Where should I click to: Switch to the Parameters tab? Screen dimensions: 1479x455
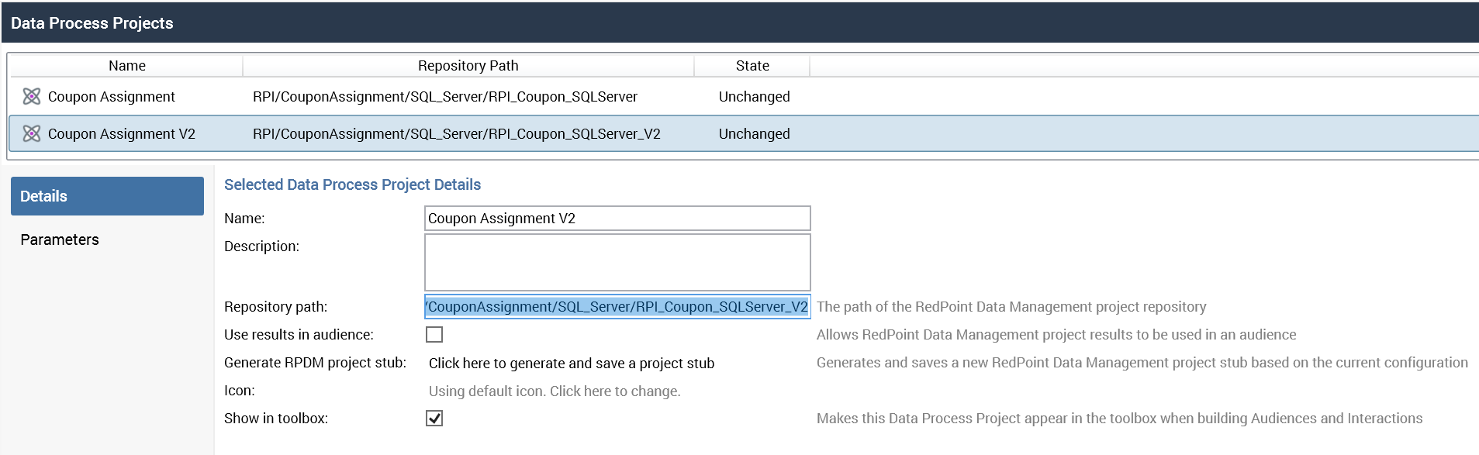(x=60, y=240)
